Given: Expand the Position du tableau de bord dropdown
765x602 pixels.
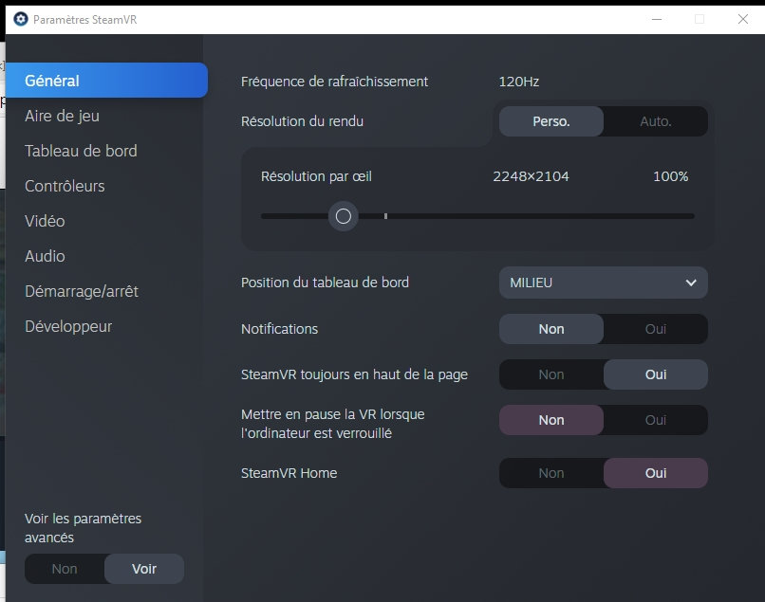Looking at the screenshot, I should point(604,283).
